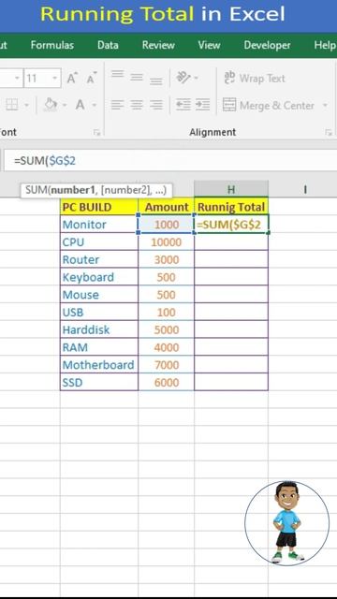Align text left
The width and height of the screenshot is (337, 599).
tap(117, 104)
